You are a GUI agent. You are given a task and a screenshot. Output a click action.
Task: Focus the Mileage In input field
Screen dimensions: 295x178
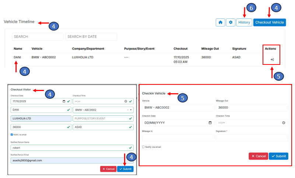click(178, 138)
